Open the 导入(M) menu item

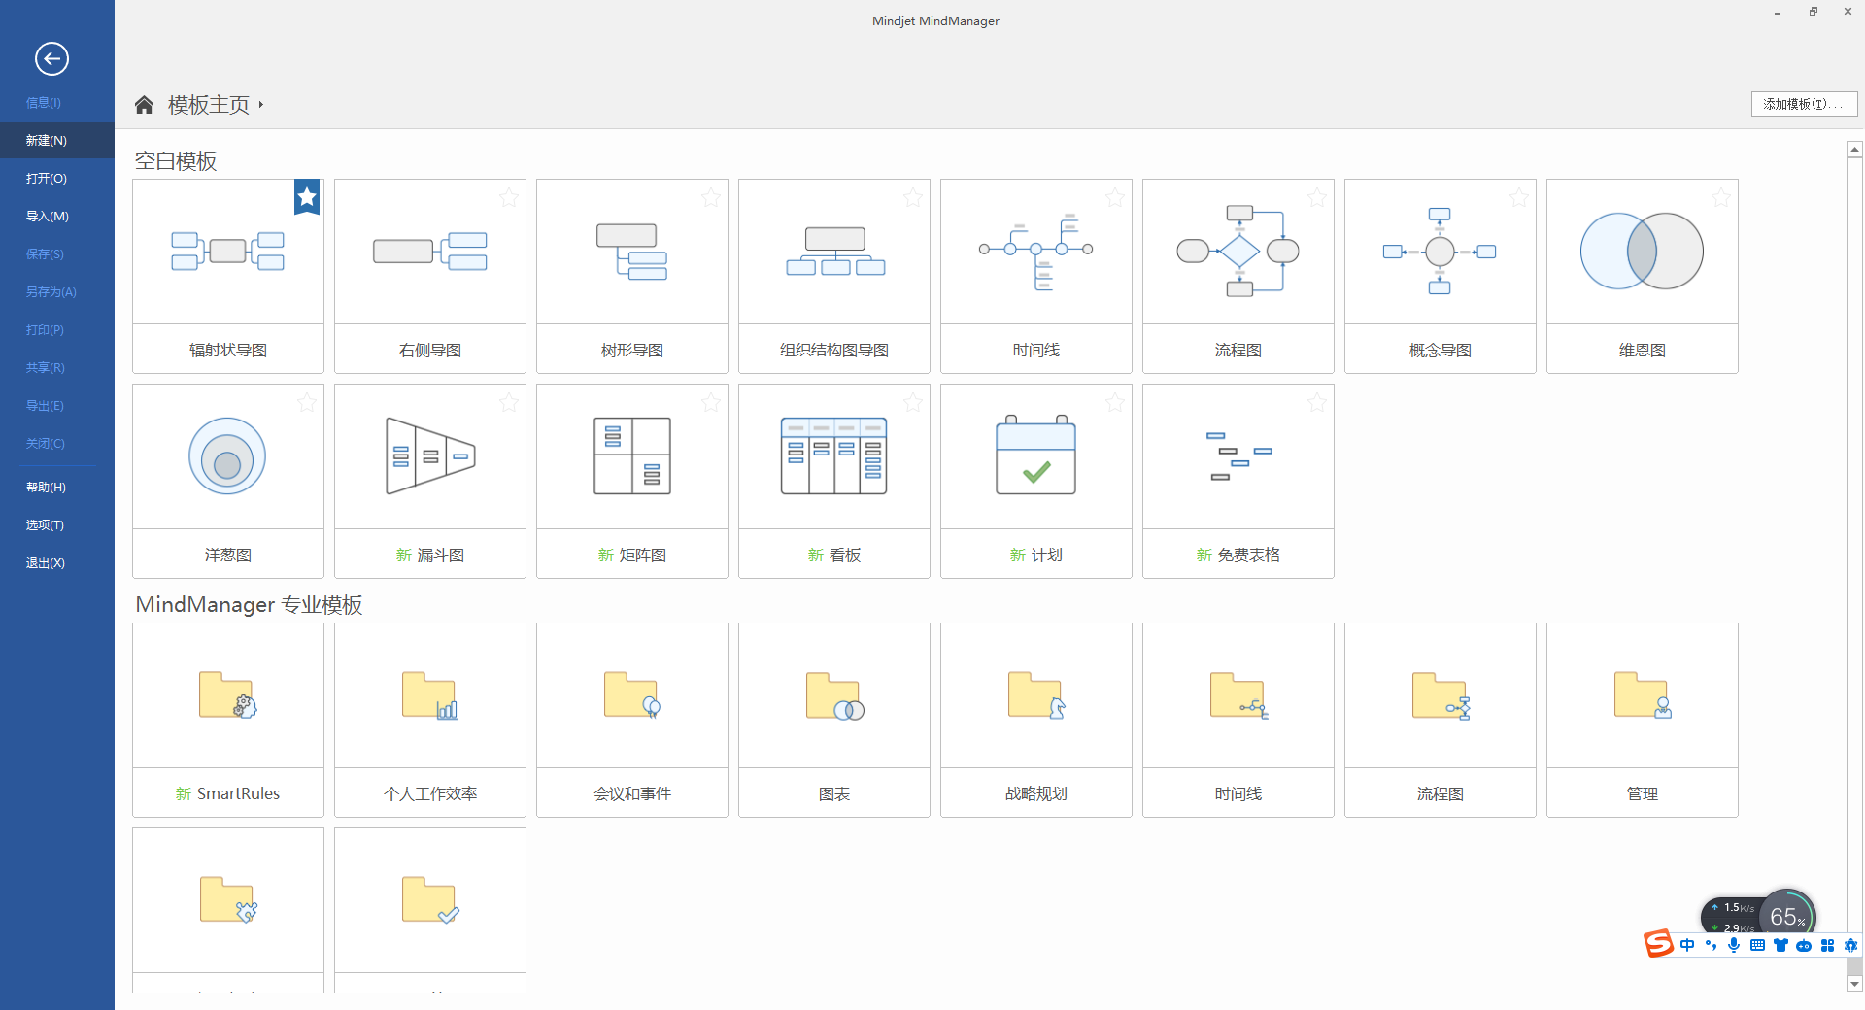click(x=48, y=216)
